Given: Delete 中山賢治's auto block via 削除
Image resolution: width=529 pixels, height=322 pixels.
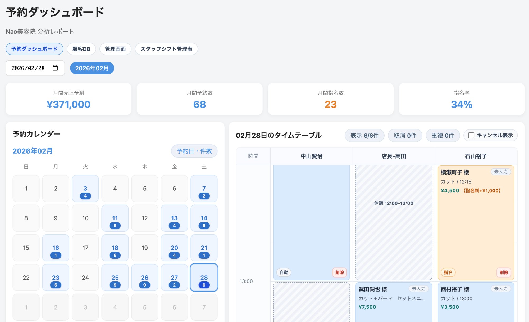Looking at the screenshot, I should pyautogui.click(x=339, y=272).
